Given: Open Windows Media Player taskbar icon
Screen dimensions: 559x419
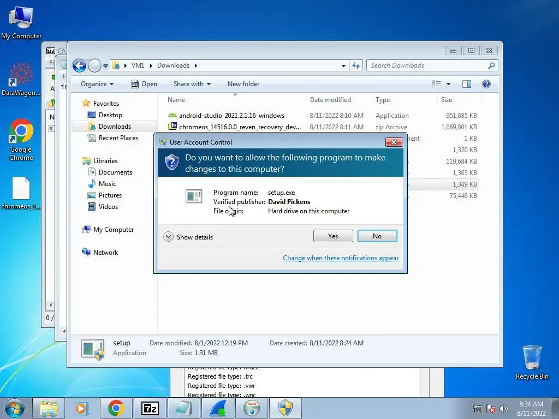Looking at the screenshot, I should click(82, 409).
